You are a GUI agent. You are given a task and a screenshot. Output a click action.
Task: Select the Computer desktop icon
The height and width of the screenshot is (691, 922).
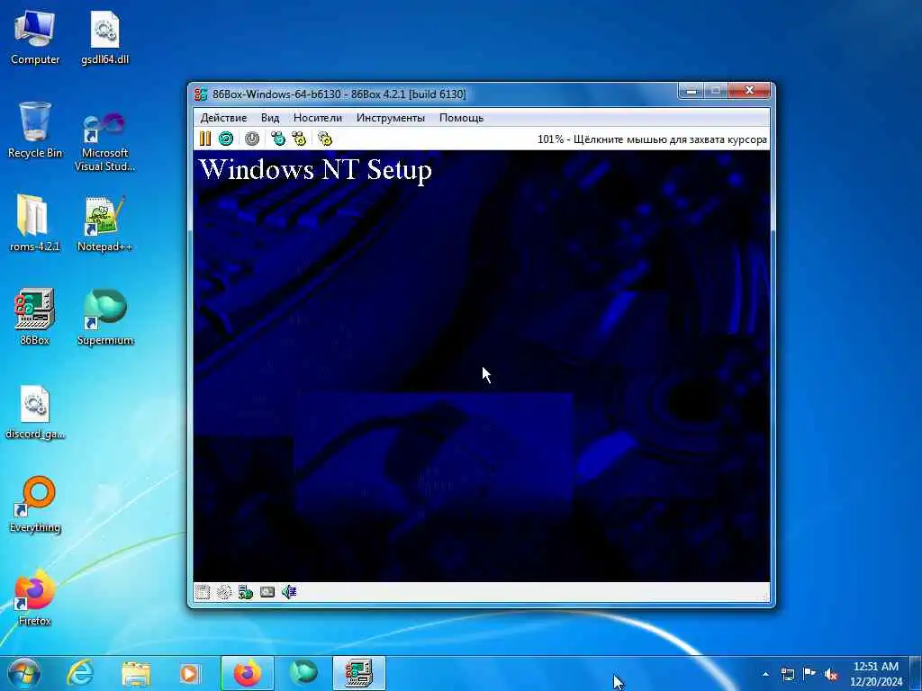(35, 37)
